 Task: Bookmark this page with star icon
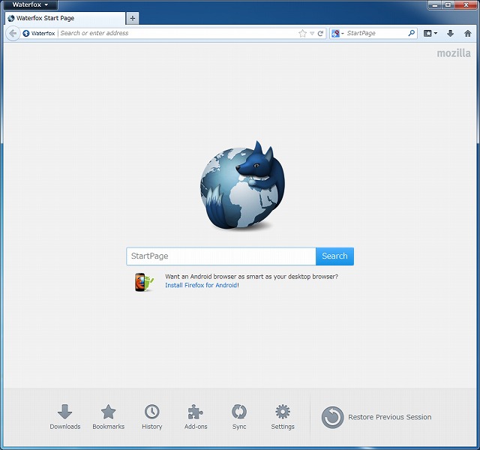tap(302, 33)
